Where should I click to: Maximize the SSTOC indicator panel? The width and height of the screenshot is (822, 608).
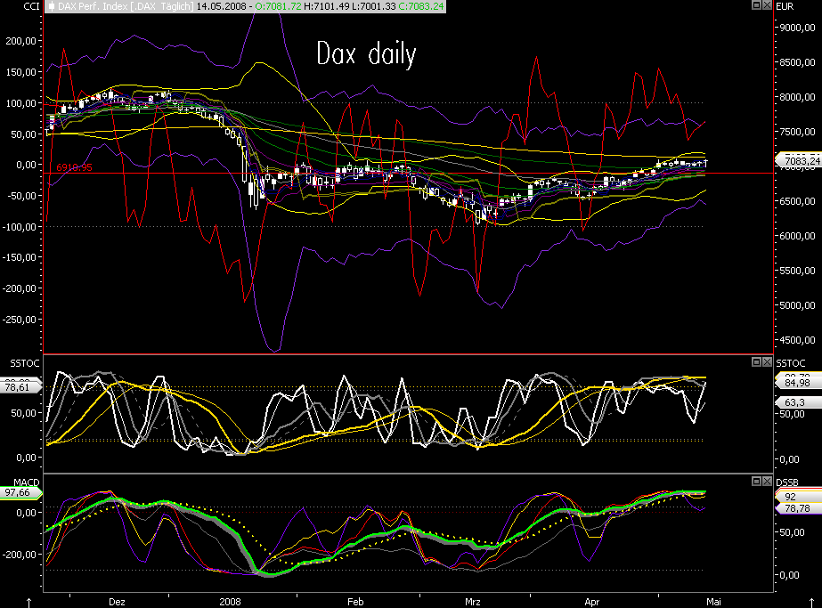click(756, 361)
